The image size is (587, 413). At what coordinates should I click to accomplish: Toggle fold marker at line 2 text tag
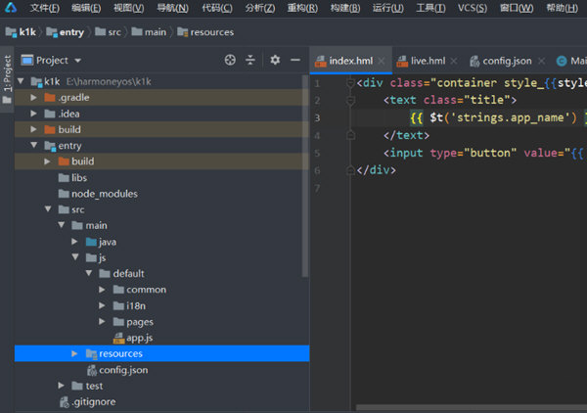349,100
